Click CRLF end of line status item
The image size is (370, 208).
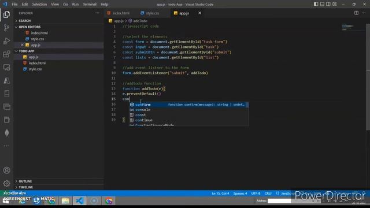pos(268,194)
